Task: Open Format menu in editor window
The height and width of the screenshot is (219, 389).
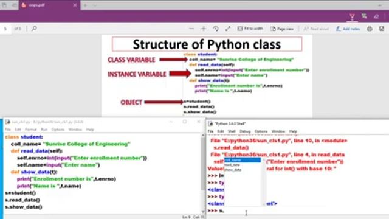Action: [31, 130]
